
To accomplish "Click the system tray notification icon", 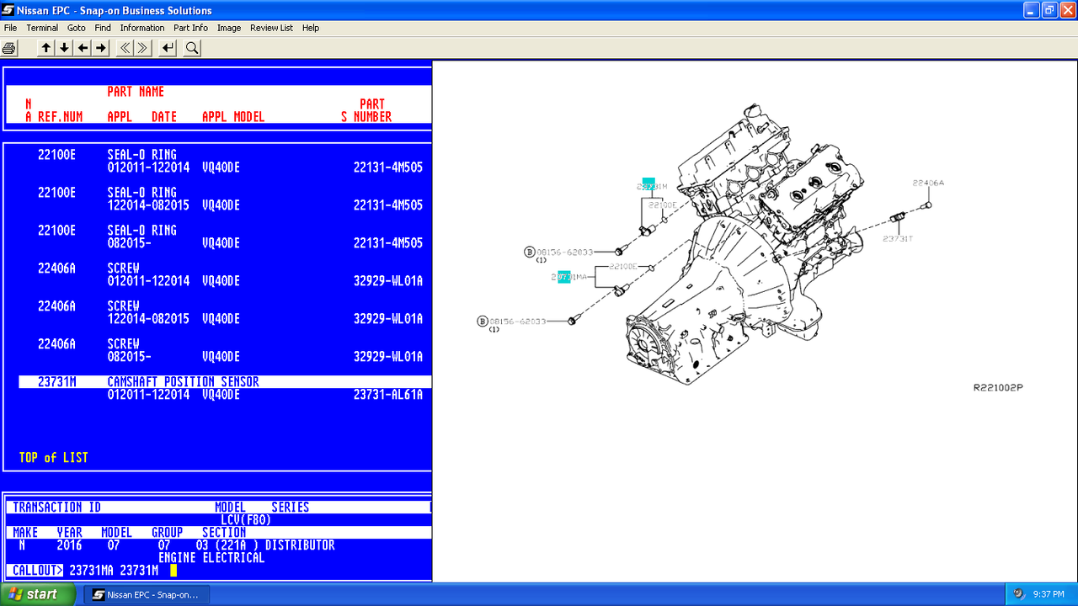I will [x=1018, y=594].
